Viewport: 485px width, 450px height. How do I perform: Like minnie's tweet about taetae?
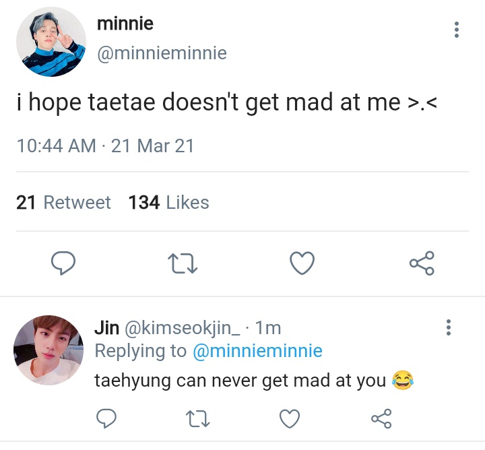pyautogui.click(x=302, y=263)
